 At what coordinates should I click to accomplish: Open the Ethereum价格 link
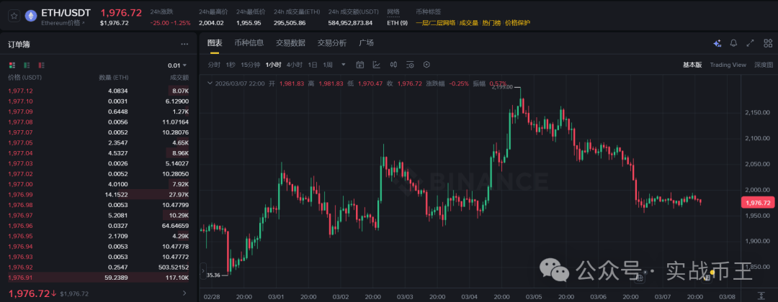pyautogui.click(x=63, y=23)
